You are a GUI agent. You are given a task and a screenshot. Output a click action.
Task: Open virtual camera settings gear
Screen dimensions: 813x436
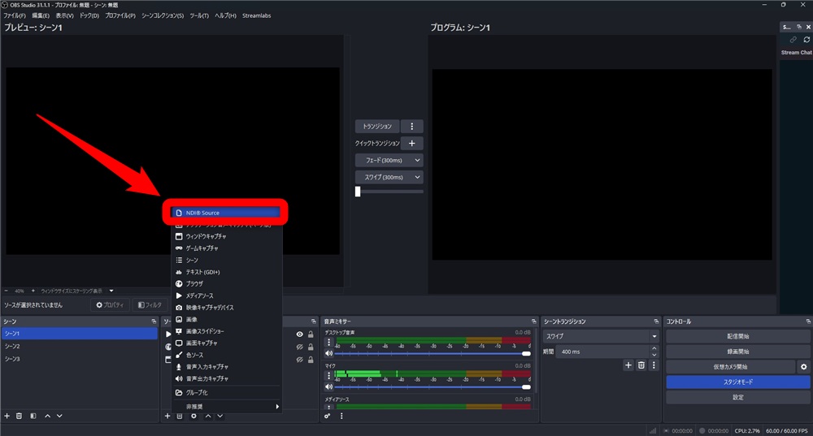tap(804, 367)
